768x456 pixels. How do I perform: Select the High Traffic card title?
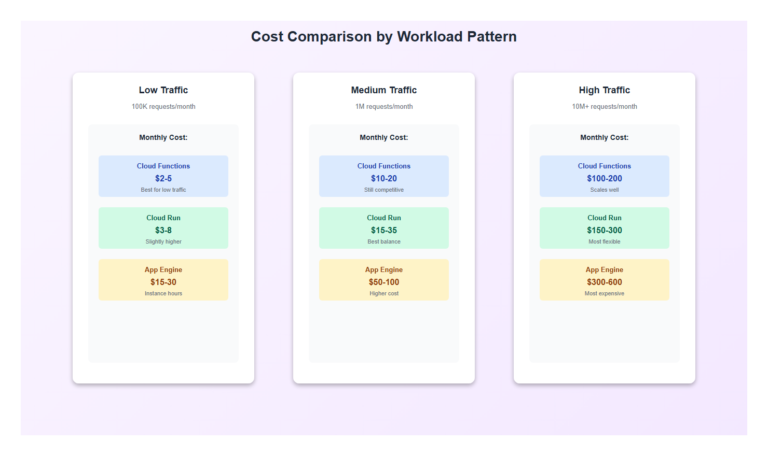tap(605, 90)
